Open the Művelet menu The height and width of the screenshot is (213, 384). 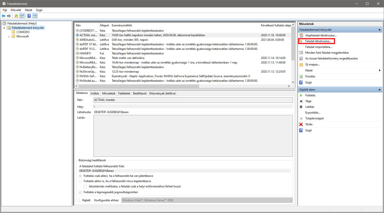click(x=16, y=10)
